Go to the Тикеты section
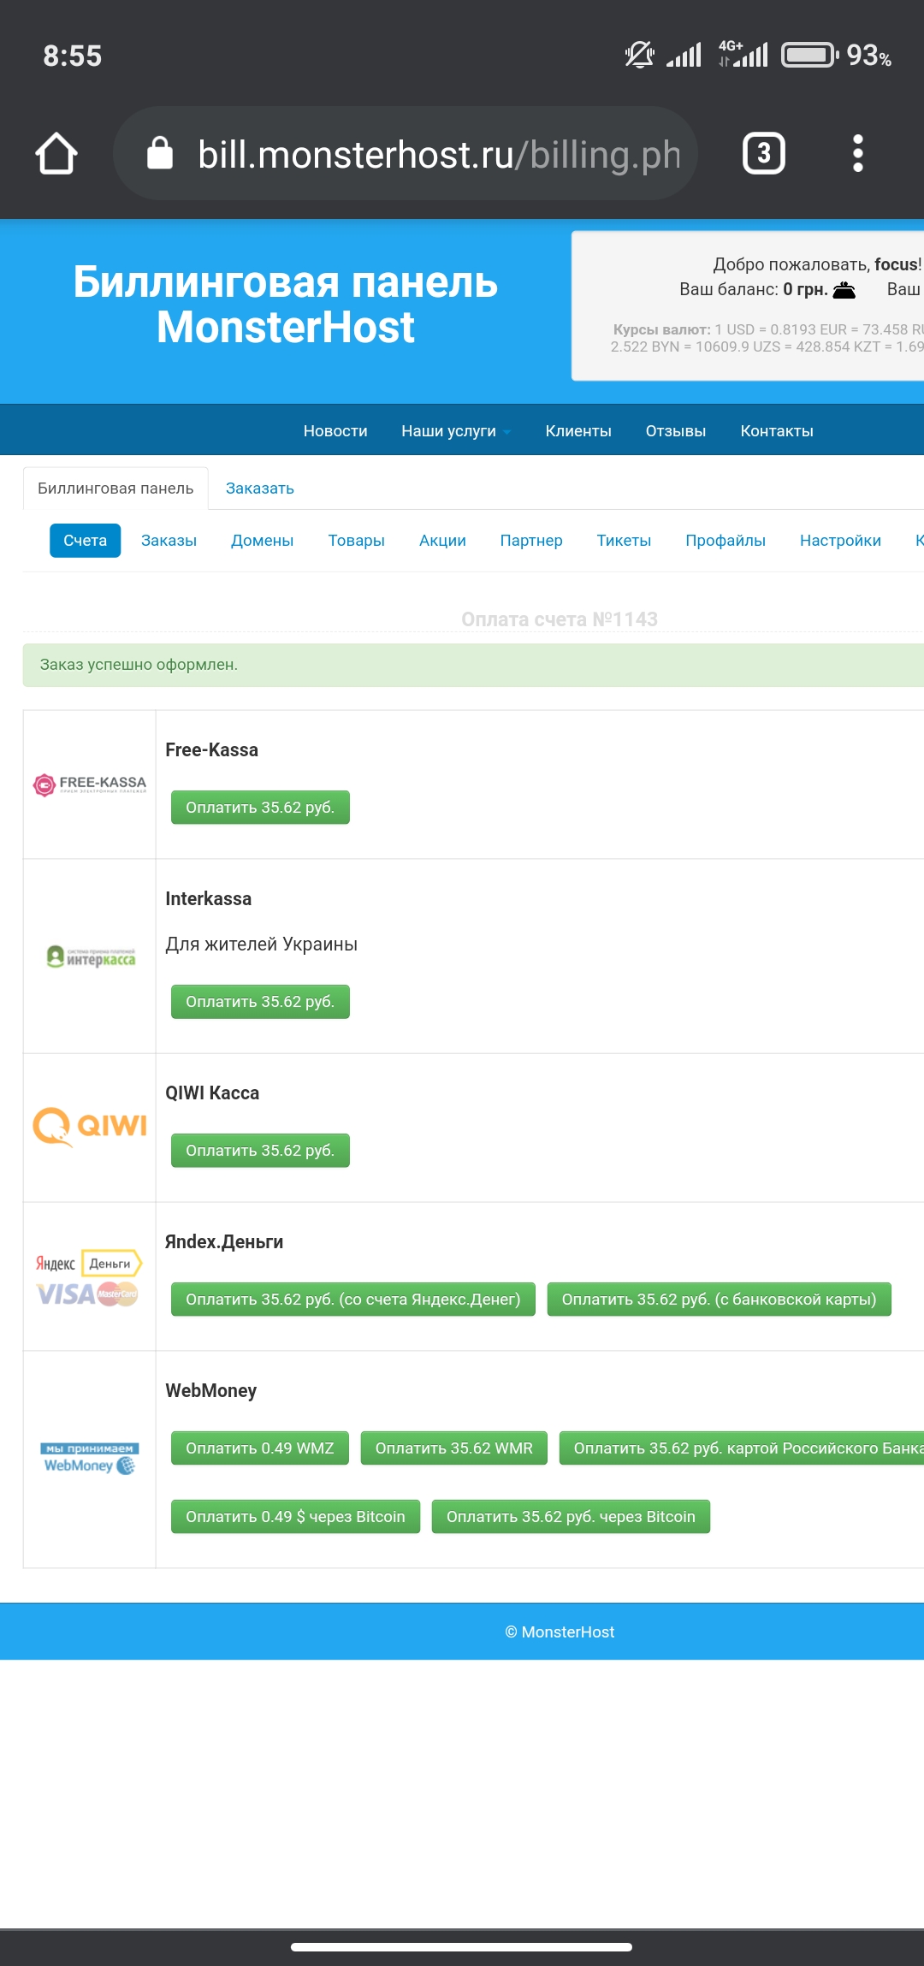This screenshot has height=1966, width=924. [x=624, y=541]
